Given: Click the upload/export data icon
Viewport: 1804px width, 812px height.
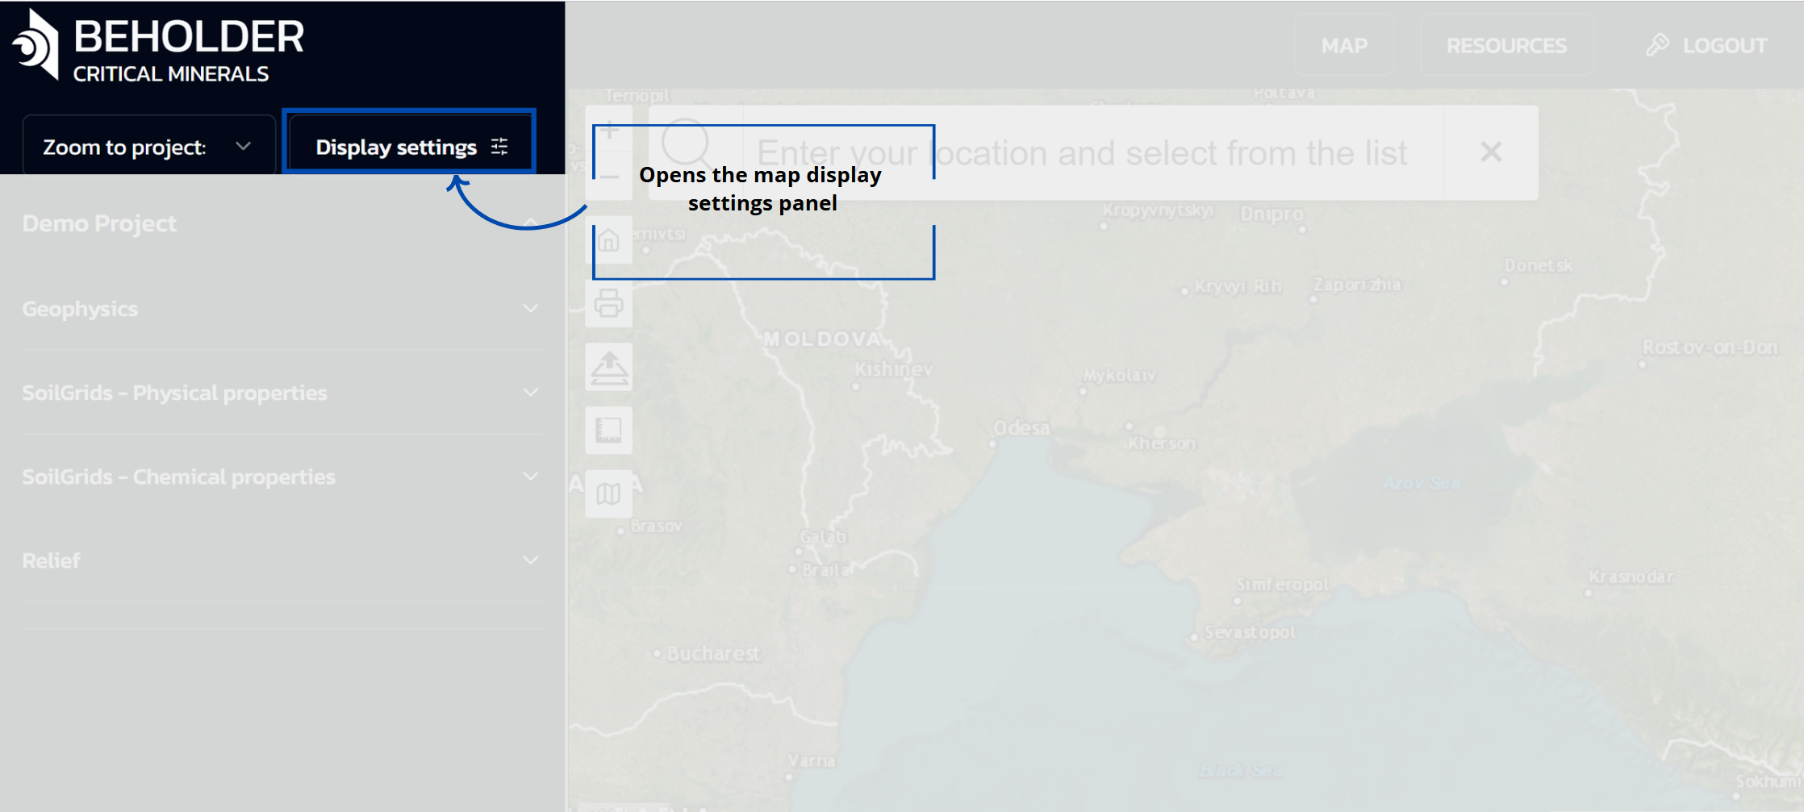Looking at the screenshot, I should [609, 369].
